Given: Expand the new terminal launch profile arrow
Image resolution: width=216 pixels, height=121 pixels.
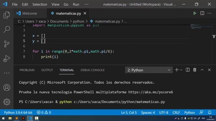Looking at the screenshot, I should [x=181, y=70].
